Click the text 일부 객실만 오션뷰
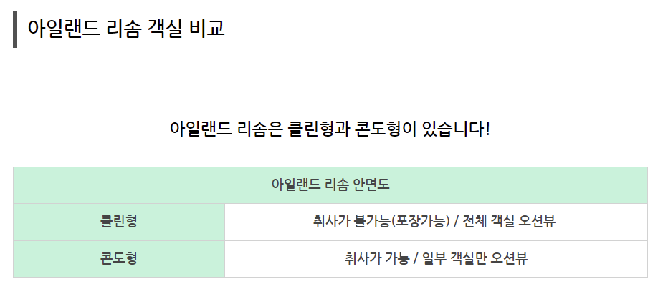Viewport: 658px width, 304px height. pyautogui.click(x=475, y=258)
